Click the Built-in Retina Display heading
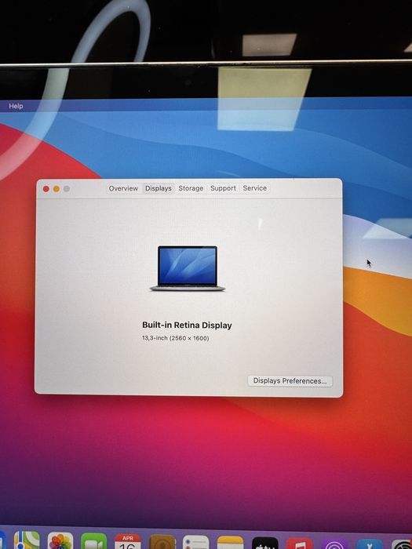 187,325
